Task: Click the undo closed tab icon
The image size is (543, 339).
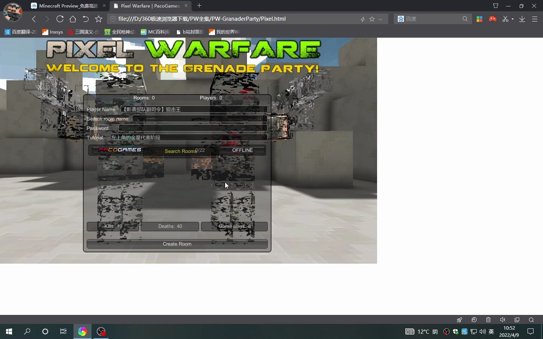Action: click(x=86, y=19)
